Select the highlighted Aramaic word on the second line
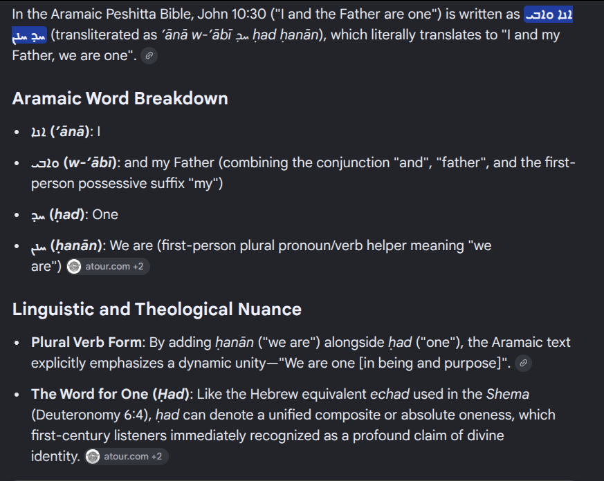 click(29, 35)
